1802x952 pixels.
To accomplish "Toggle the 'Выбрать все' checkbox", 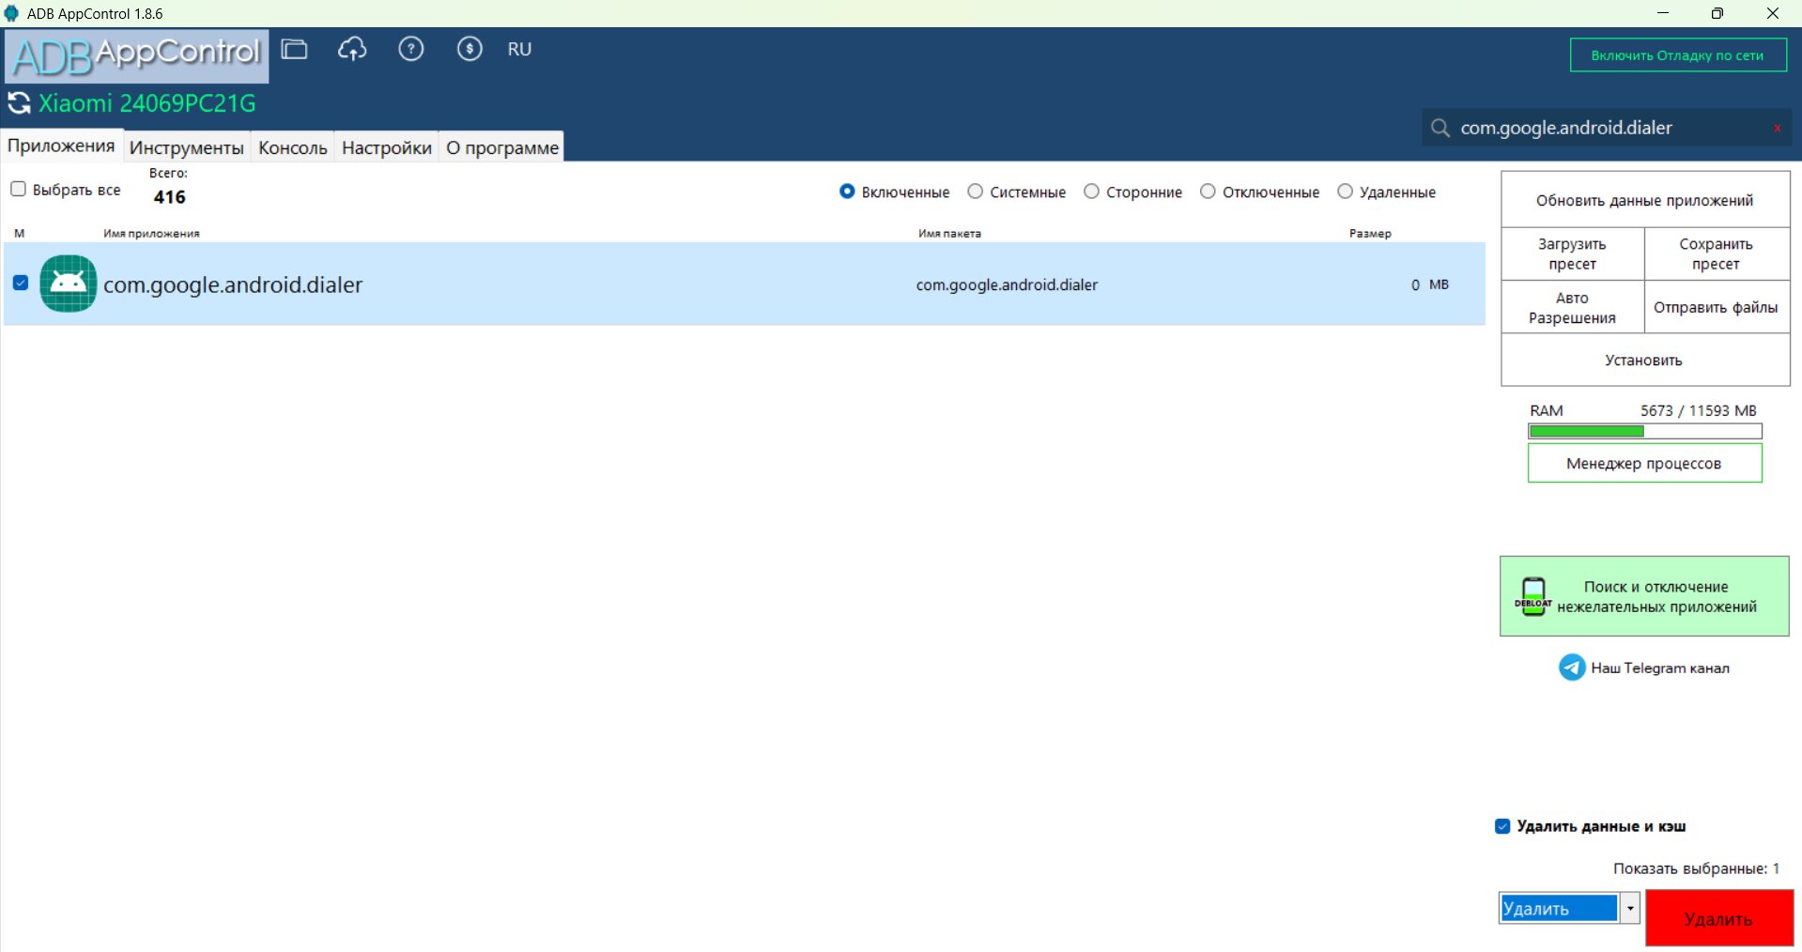I will click(x=18, y=190).
